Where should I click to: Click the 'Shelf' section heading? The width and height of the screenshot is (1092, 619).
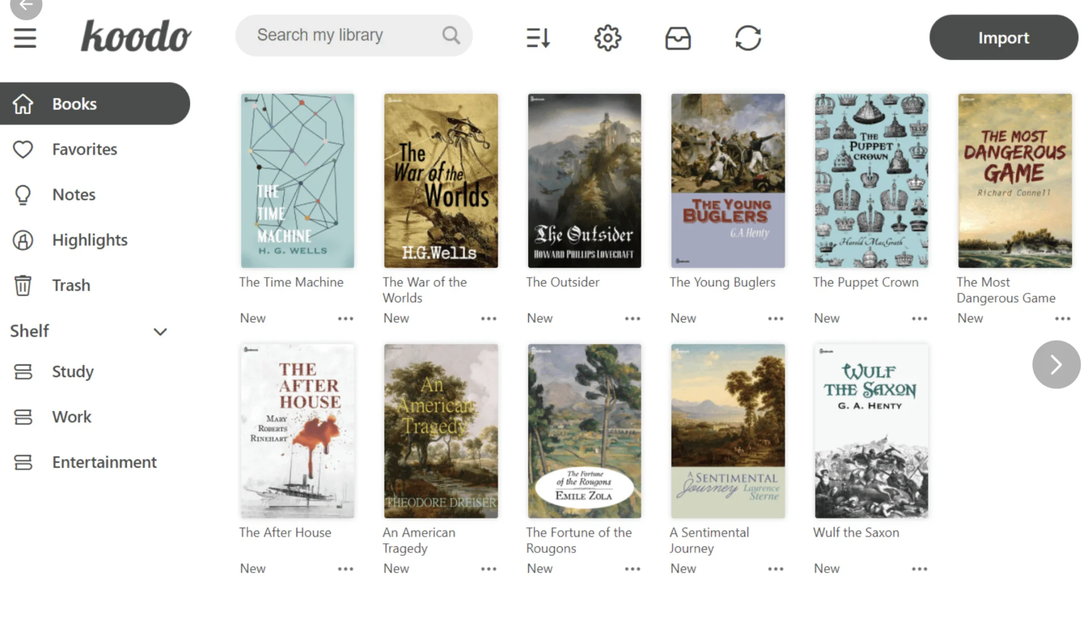(30, 331)
